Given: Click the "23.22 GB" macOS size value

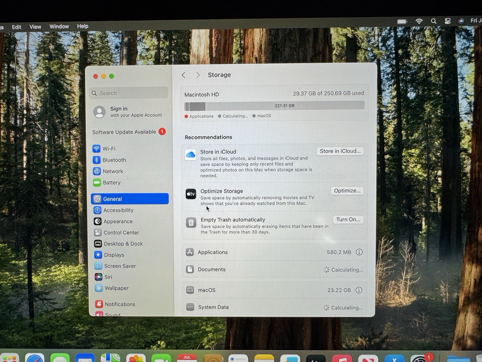Looking at the screenshot, I should tap(339, 290).
